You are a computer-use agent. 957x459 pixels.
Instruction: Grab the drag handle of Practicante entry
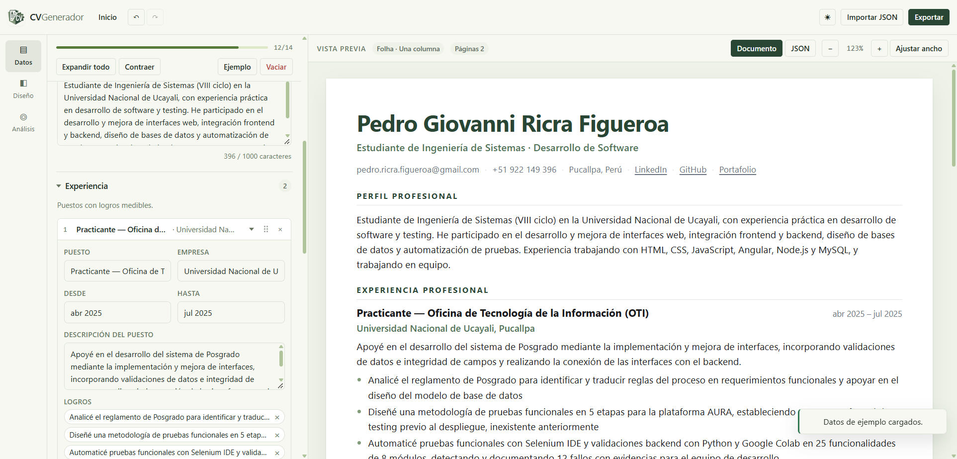point(266,229)
